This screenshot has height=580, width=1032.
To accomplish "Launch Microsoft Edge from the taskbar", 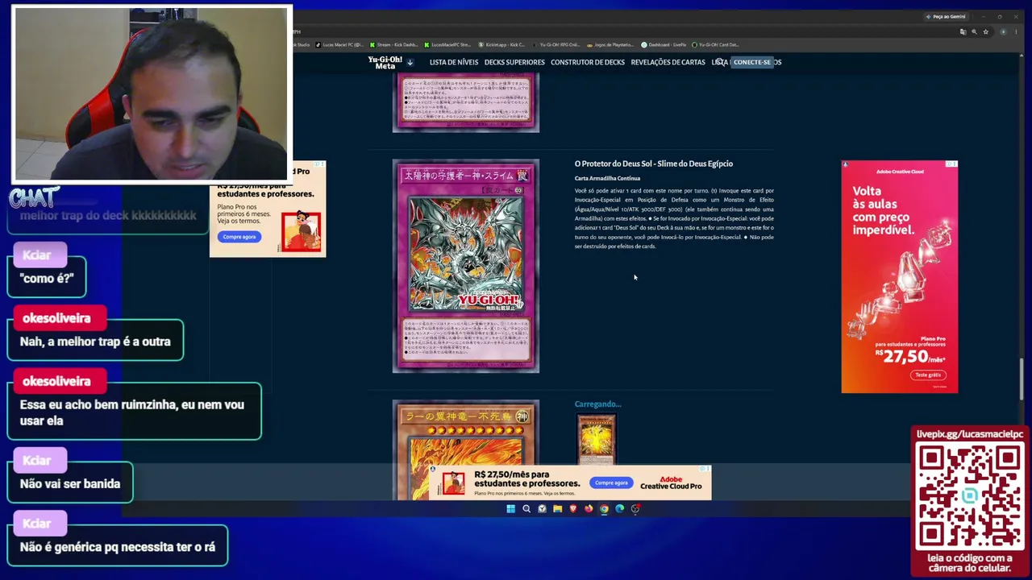I will [619, 508].
